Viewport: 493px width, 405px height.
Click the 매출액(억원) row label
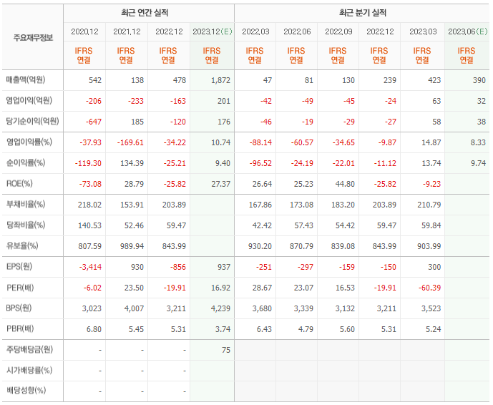point(26,80)
